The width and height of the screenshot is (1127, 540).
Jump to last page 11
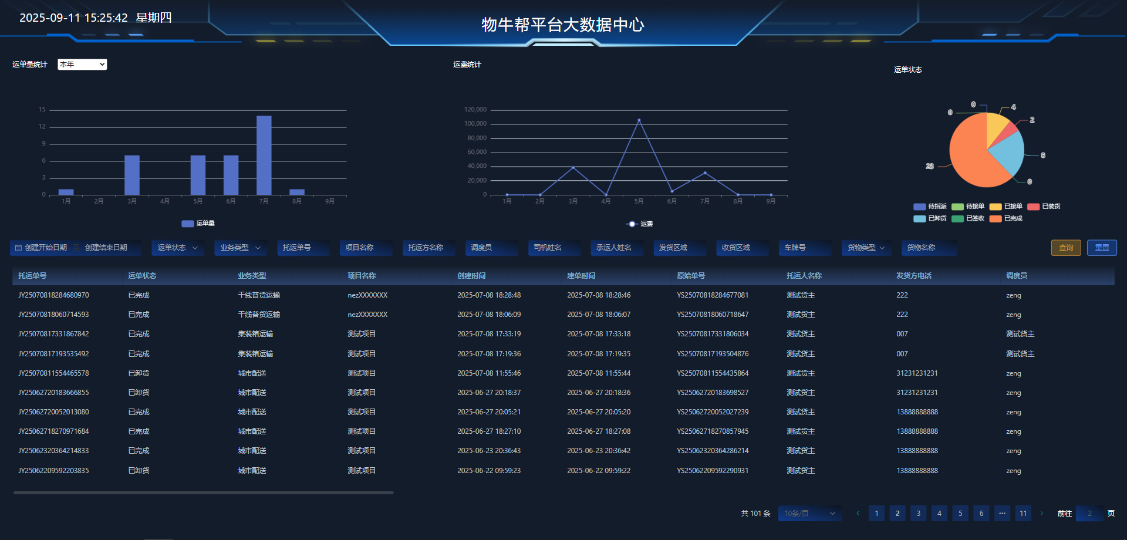click(x=1023, y=514)
